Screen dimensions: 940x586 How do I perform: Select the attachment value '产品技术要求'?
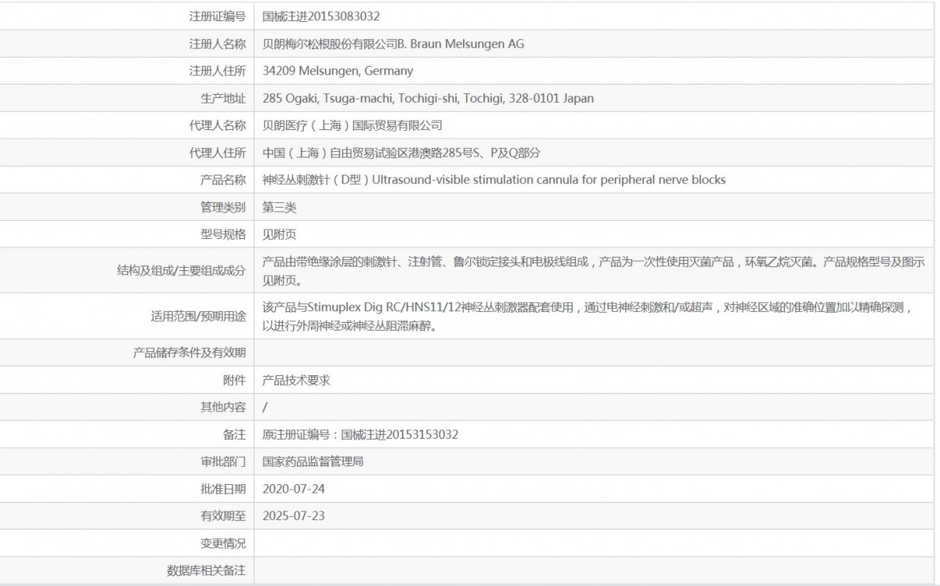pos(296,380)
